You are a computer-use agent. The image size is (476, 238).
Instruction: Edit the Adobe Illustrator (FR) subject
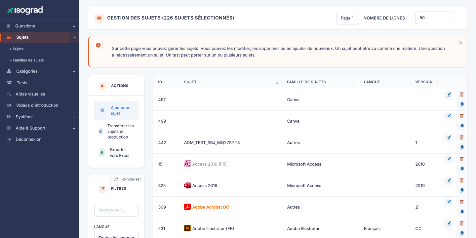[x=449, y=223]
